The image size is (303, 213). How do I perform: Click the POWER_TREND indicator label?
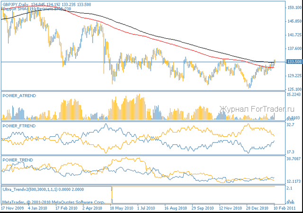pos(18,160)
